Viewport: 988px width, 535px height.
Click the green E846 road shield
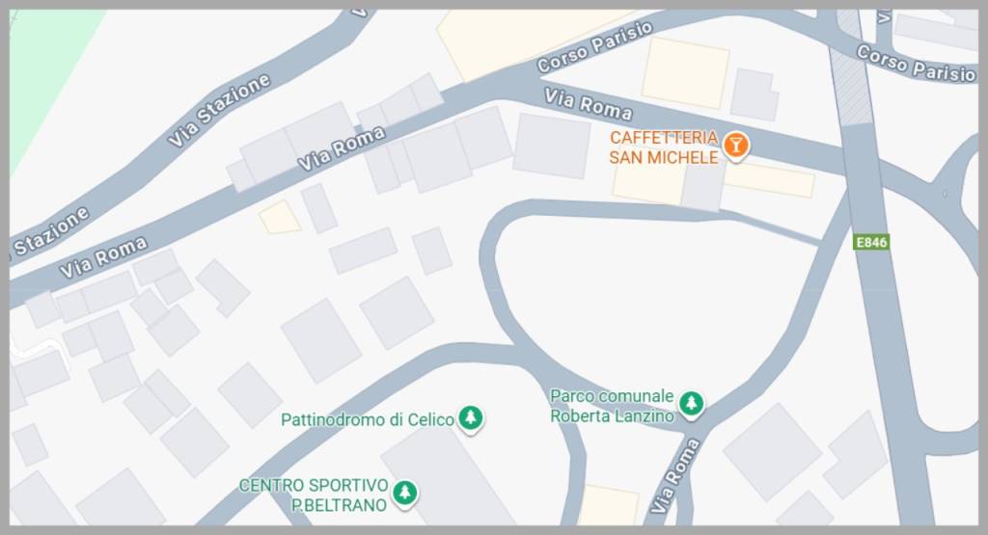pos(871,242)
